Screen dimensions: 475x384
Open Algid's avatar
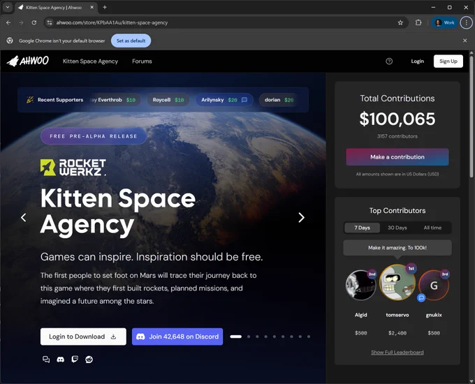[361, 285]
